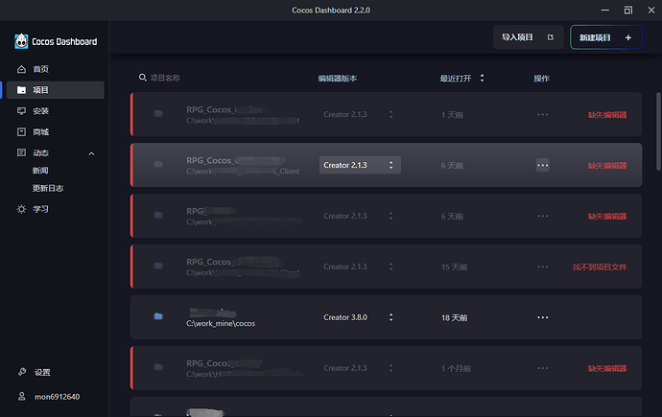Minimize the Cocos Dashboard window

point(605,11)
